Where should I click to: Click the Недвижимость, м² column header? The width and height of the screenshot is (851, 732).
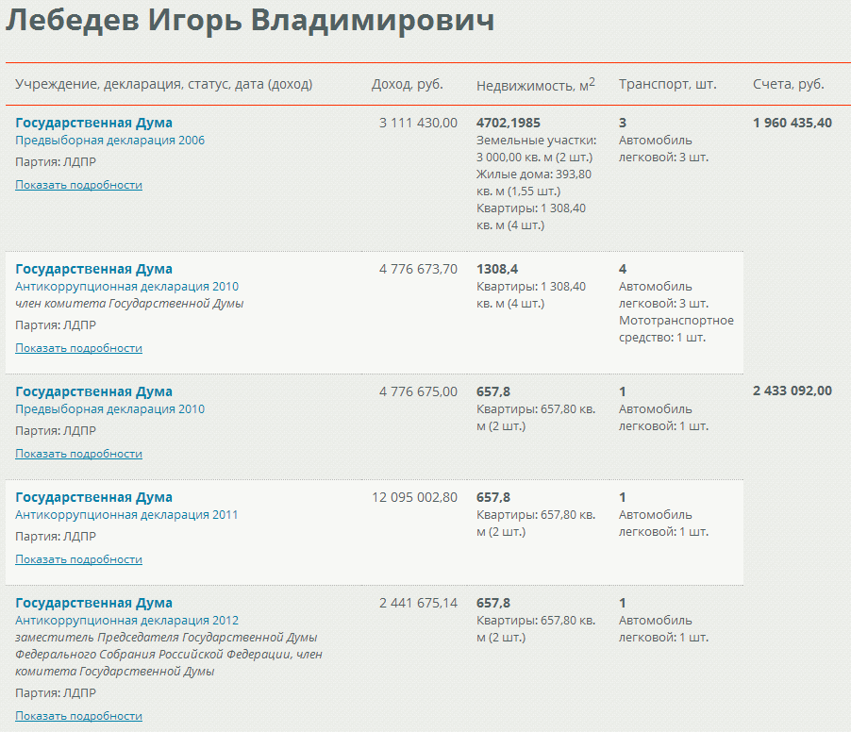click(535, 85)
